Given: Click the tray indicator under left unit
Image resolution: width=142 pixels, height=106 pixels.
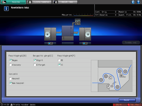Looking at the screenshot, I should (50, 43).
